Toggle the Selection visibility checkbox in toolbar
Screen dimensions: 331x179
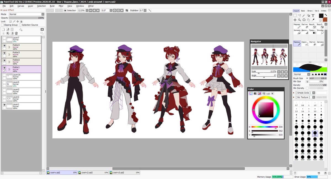[x=65, y=10]
